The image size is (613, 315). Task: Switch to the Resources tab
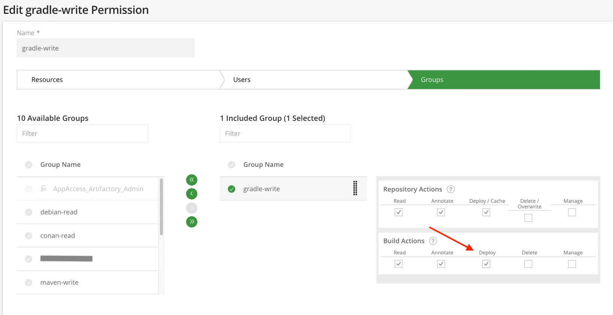47,80
